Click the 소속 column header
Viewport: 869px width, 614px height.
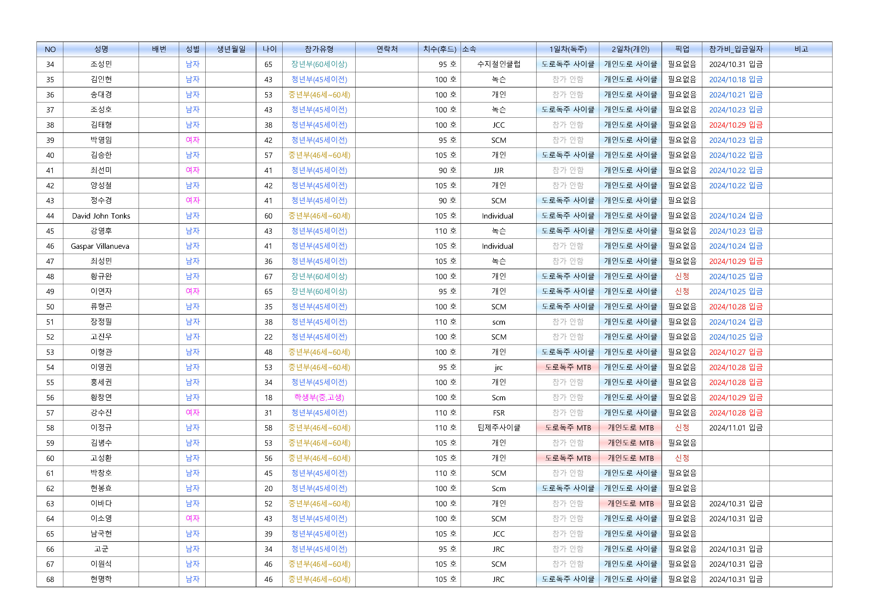tap(498, 49)
